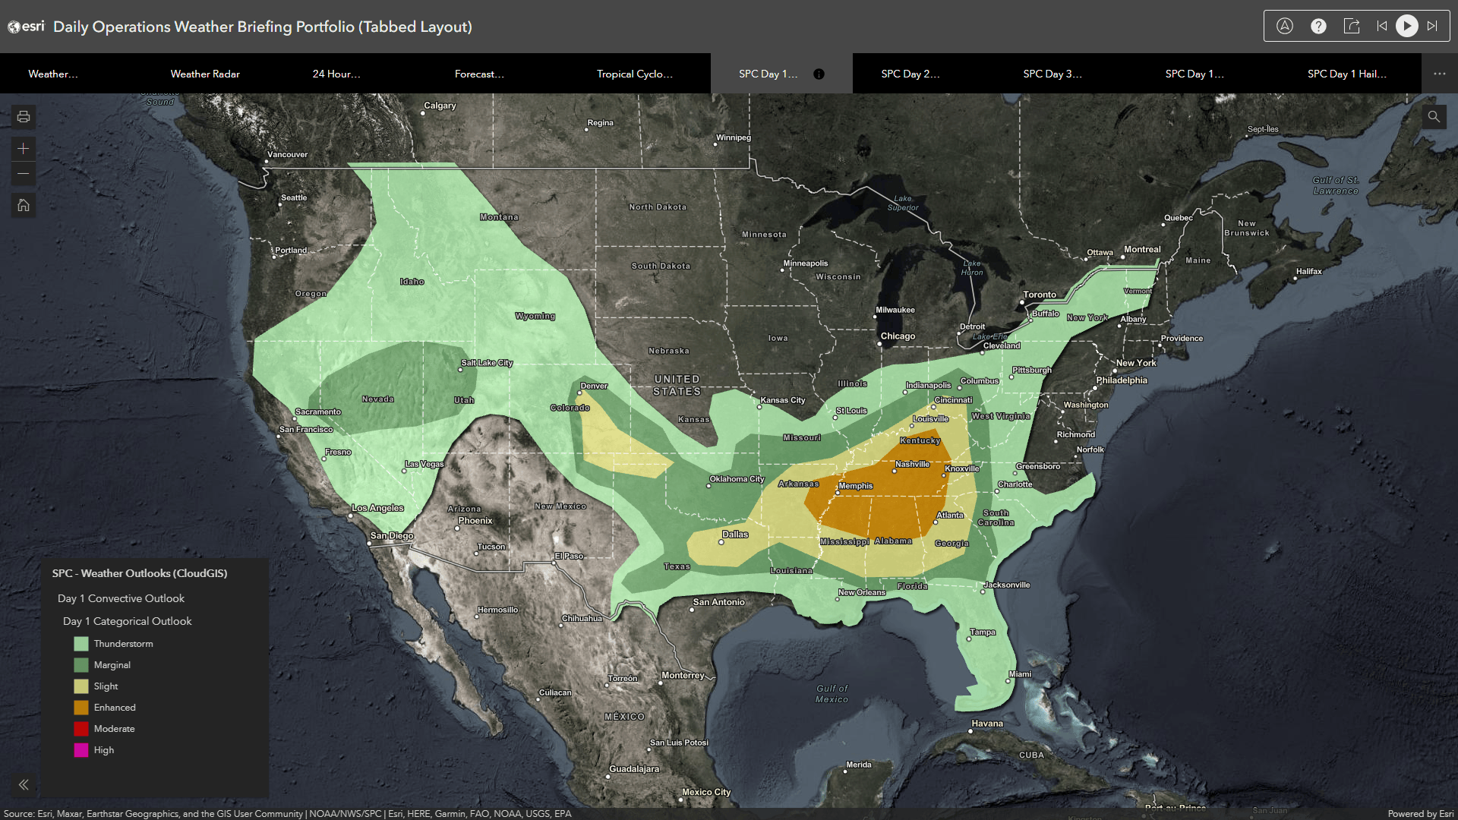Open Help via the question mark icon
The width and height of the screenshot is (1458, 820).
tap(1318, 25)
